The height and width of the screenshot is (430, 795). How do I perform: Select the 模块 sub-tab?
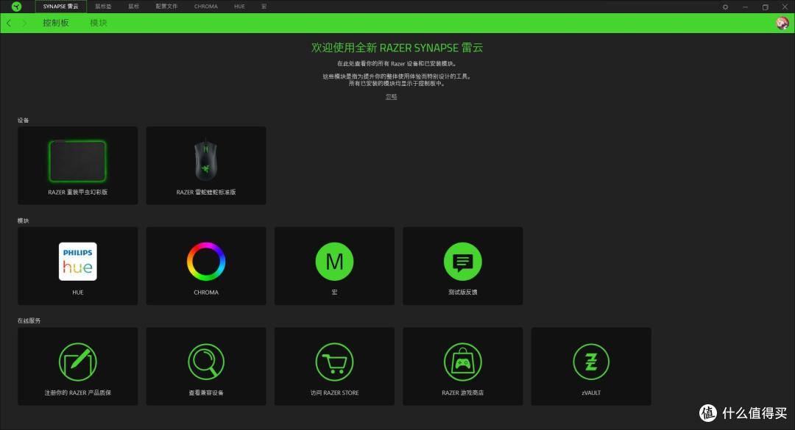99,23
